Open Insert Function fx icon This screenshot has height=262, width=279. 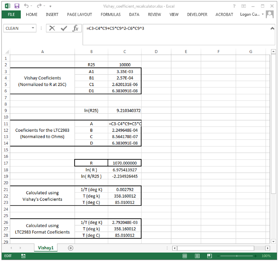[x=75, y=28]
